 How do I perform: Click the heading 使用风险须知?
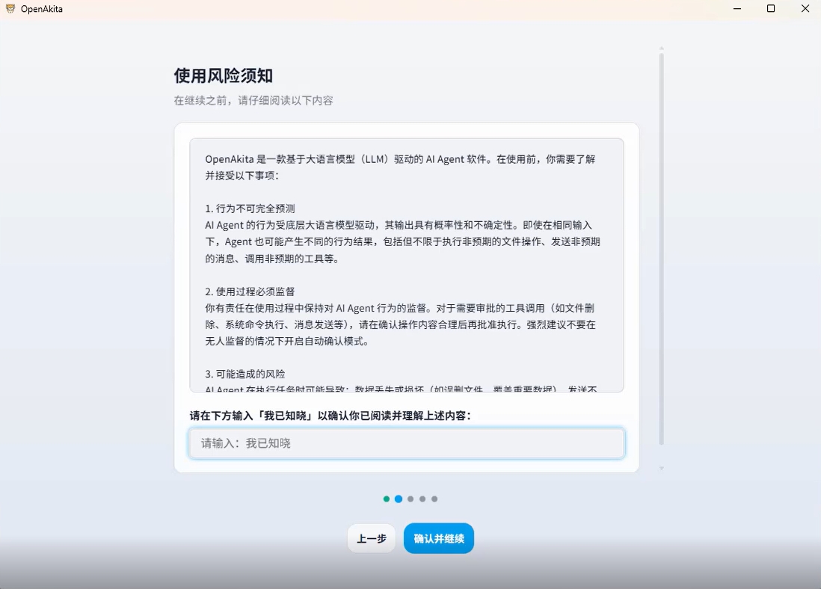point(224,76)
